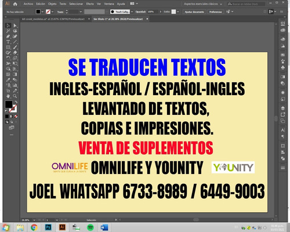
Task: Select the Direct Selection tool
Action: (15, 26)
